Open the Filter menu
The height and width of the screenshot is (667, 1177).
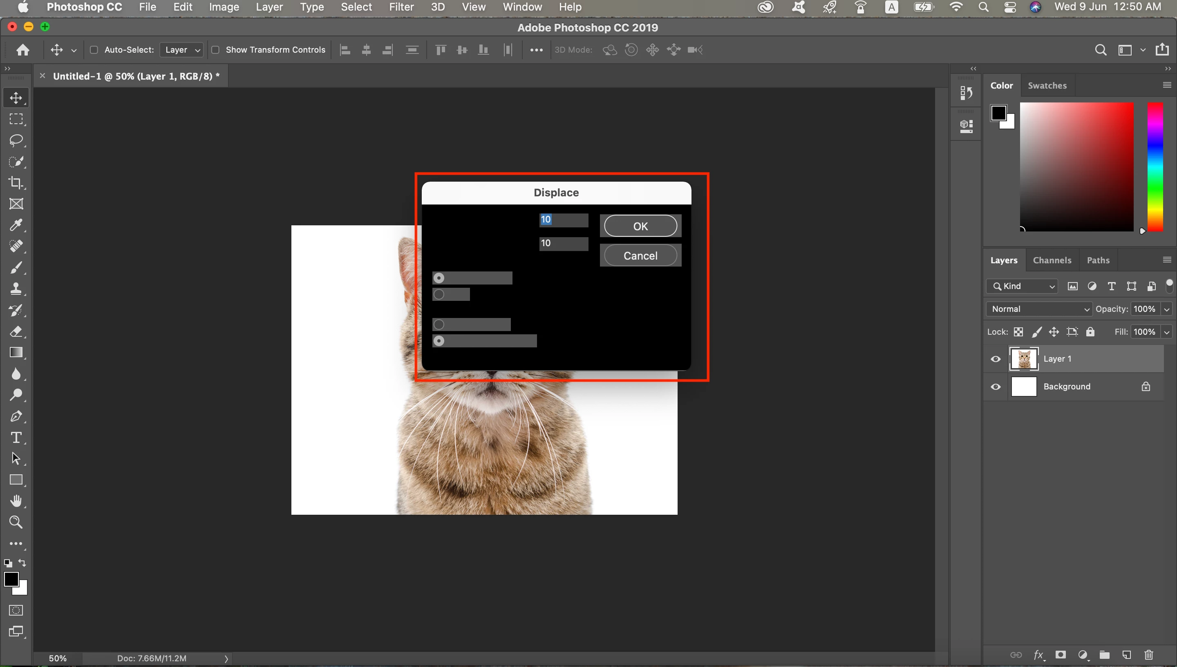[x=401, y=7]
